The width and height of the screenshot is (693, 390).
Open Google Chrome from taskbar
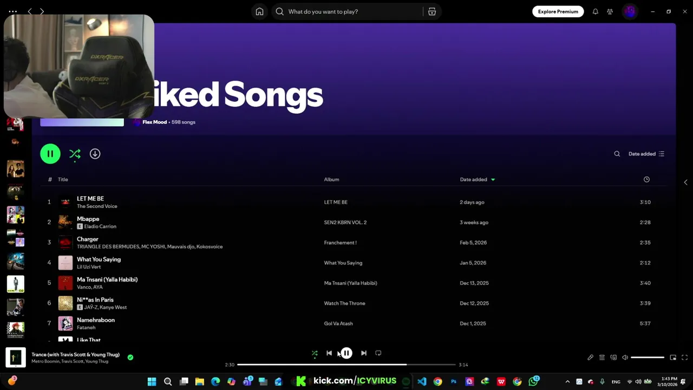[x=437, y=381]
